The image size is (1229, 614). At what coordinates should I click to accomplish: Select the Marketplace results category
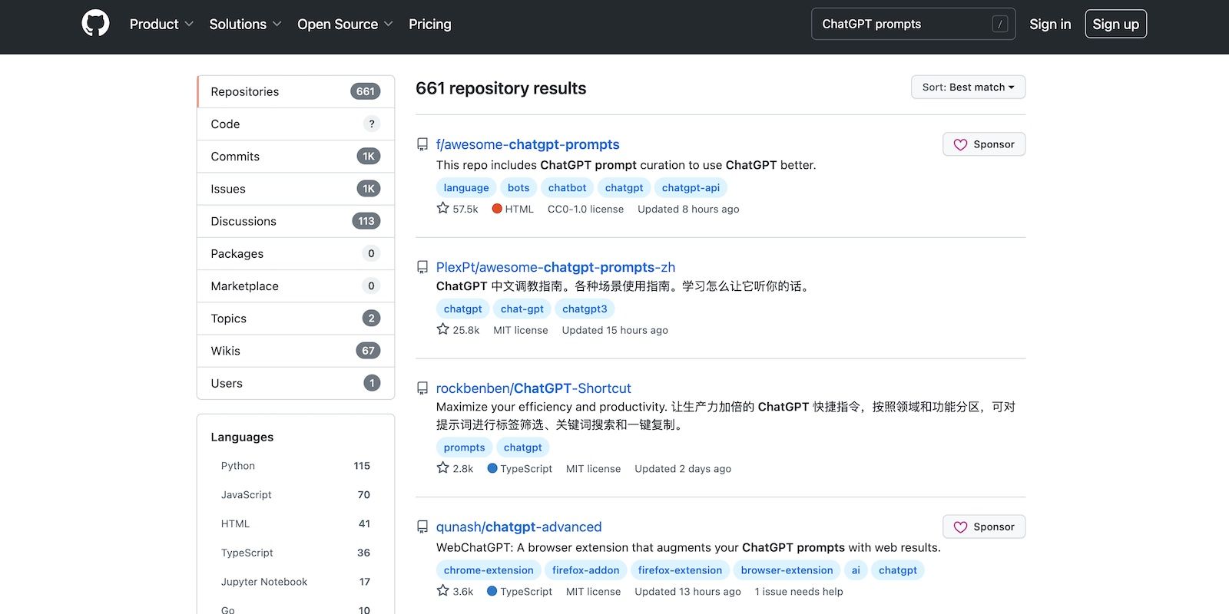click(296, 286)
